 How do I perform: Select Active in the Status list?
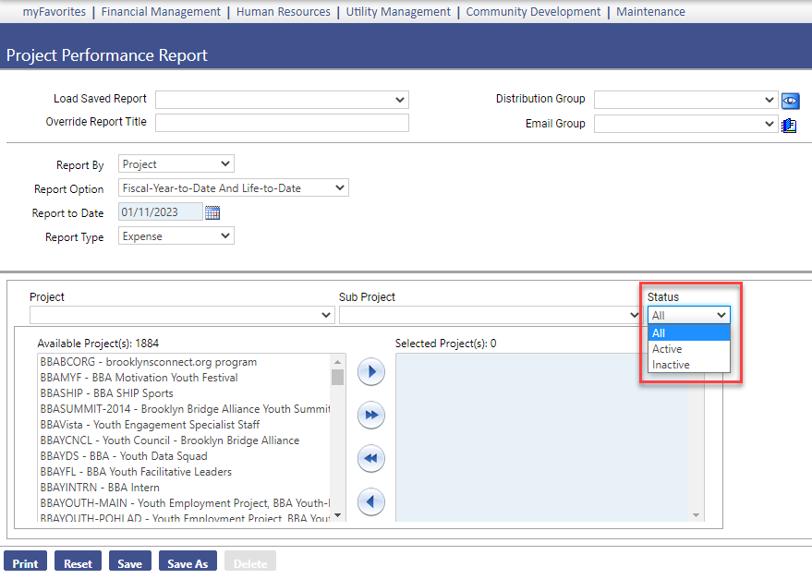click(667, 349)
